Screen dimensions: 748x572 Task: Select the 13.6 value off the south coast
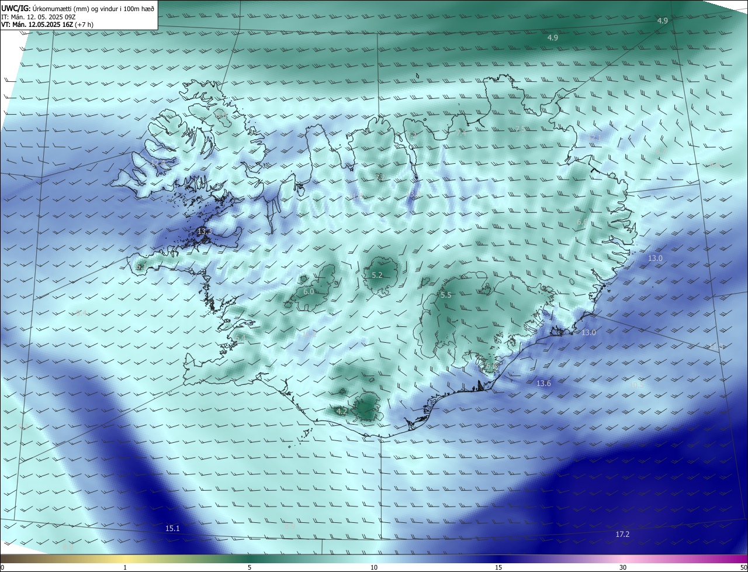(543, 383)
